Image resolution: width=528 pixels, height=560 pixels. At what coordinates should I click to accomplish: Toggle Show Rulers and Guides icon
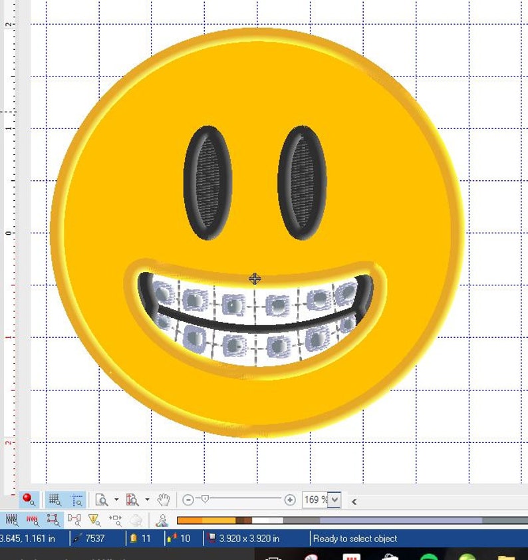[x=76, y=500]
